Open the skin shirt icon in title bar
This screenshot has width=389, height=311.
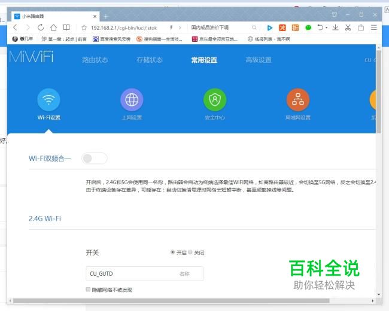pyautogui.click(x=334, y=14)
